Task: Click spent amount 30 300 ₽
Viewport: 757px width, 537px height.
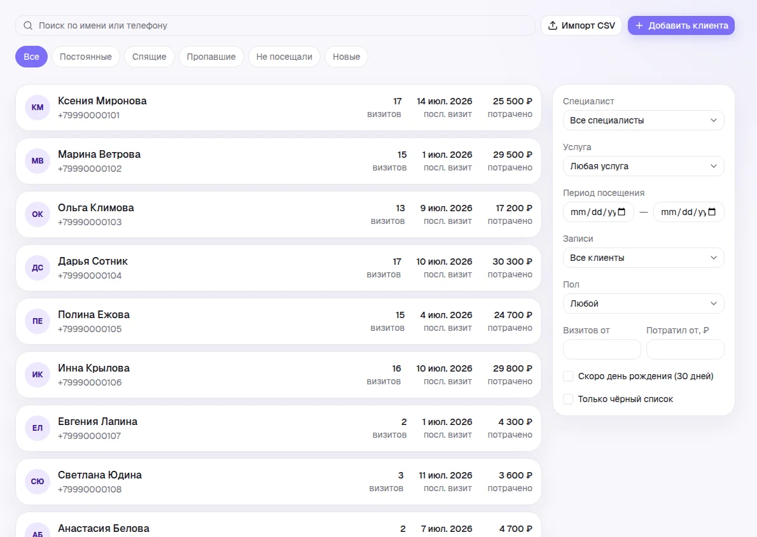Action: (512, 262)
